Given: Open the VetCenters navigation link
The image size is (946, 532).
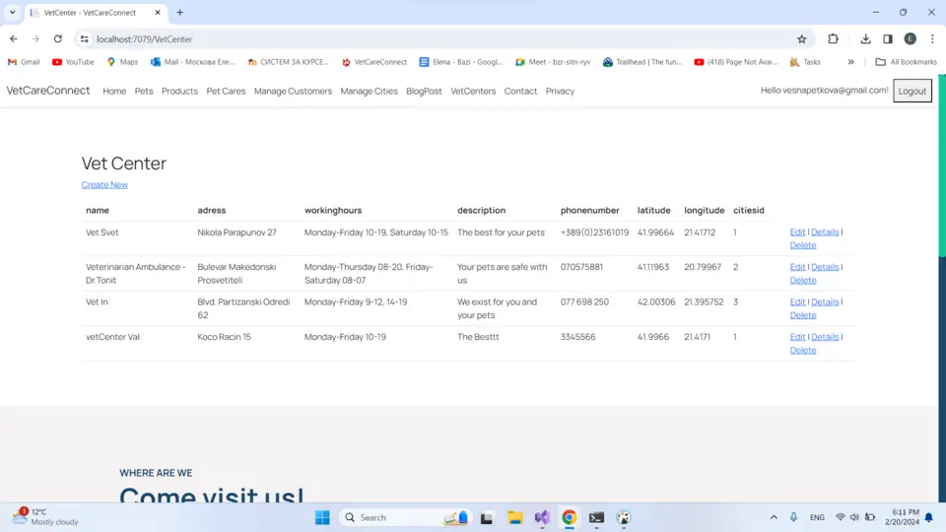Looking at the screenshot, I should tap(473, 91).
